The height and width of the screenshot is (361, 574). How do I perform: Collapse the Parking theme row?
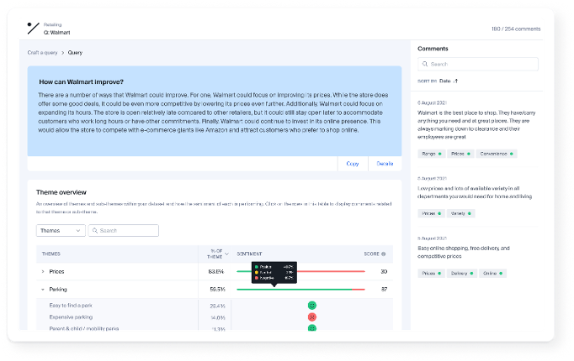[x=43, y=290]
